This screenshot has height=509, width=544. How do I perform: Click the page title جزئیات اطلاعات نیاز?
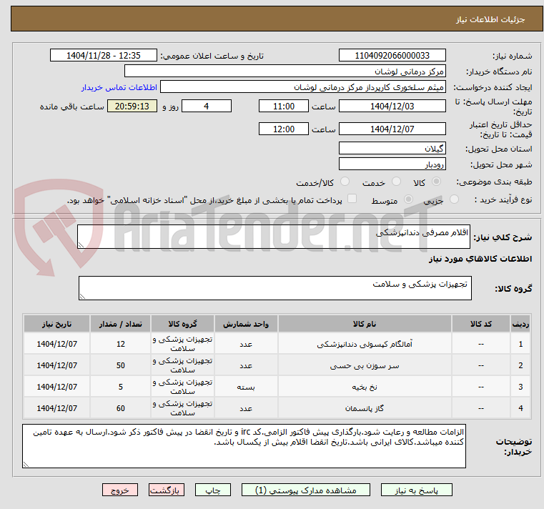point(490,19)
